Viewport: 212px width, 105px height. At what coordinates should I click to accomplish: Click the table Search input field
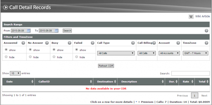coord(191,74)
